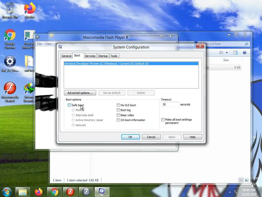Screen dimensions: 262x197
Task: Click System Configuration title bar icon
Action: (x=60, y=47)
